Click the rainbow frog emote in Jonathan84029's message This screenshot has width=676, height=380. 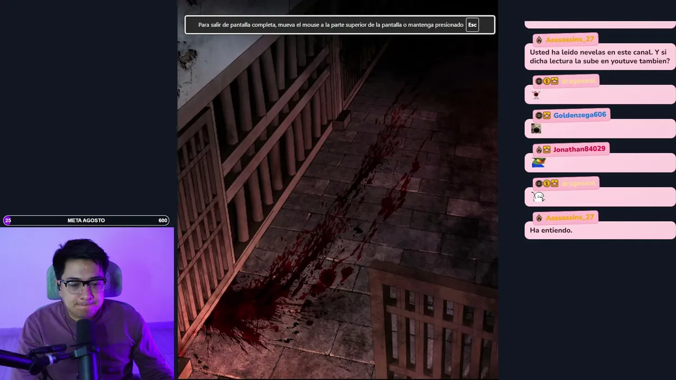click(538, 163)
